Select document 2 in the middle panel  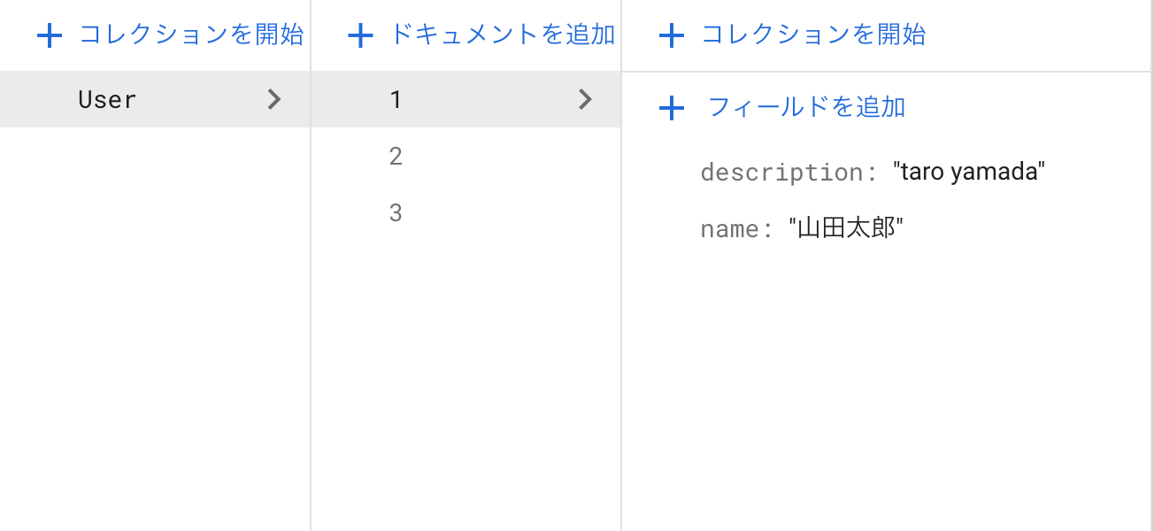pyautogui.click(x=396, y=156)
